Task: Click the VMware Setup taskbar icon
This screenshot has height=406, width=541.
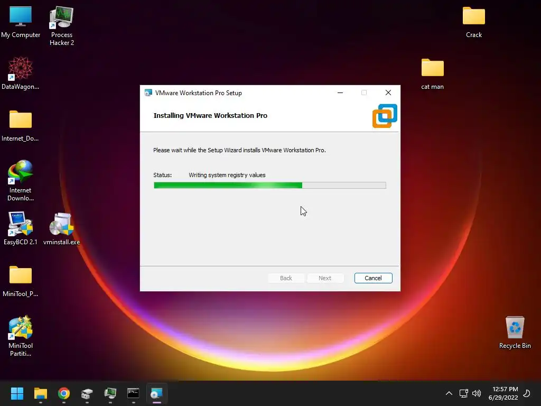Action: pyautogui.click(x=156, y=393)
